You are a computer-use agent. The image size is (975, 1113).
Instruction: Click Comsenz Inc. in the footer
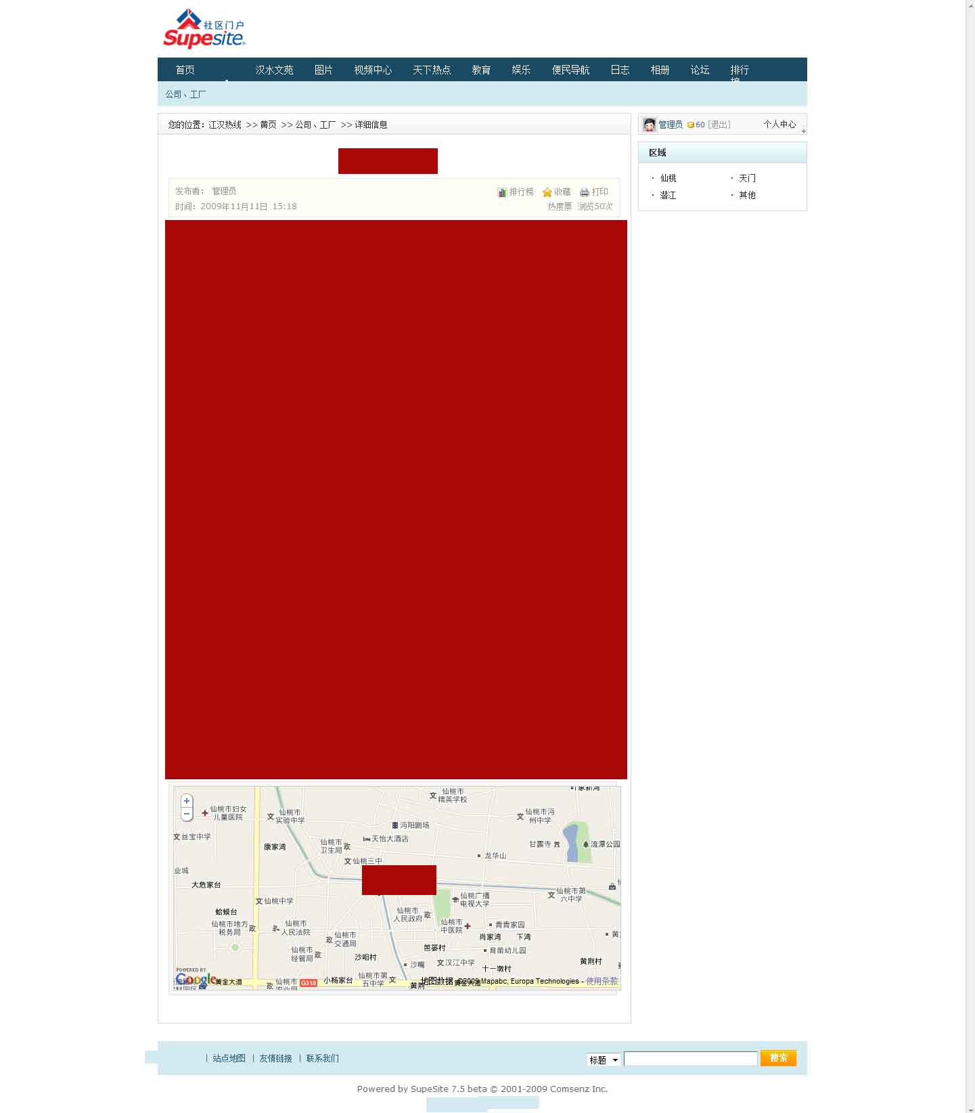pos(579,1089)
